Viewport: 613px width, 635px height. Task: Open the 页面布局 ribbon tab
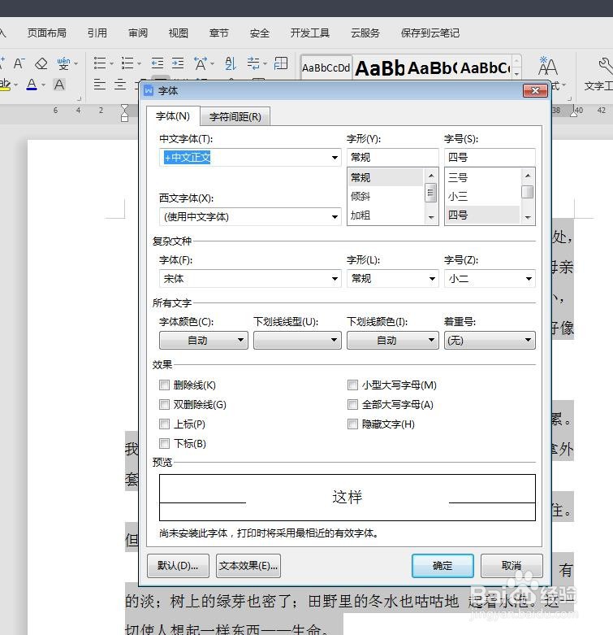pyautogui.click(x=47, y=33)
